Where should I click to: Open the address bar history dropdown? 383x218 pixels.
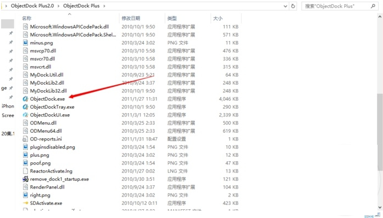(x=285, y=7)
